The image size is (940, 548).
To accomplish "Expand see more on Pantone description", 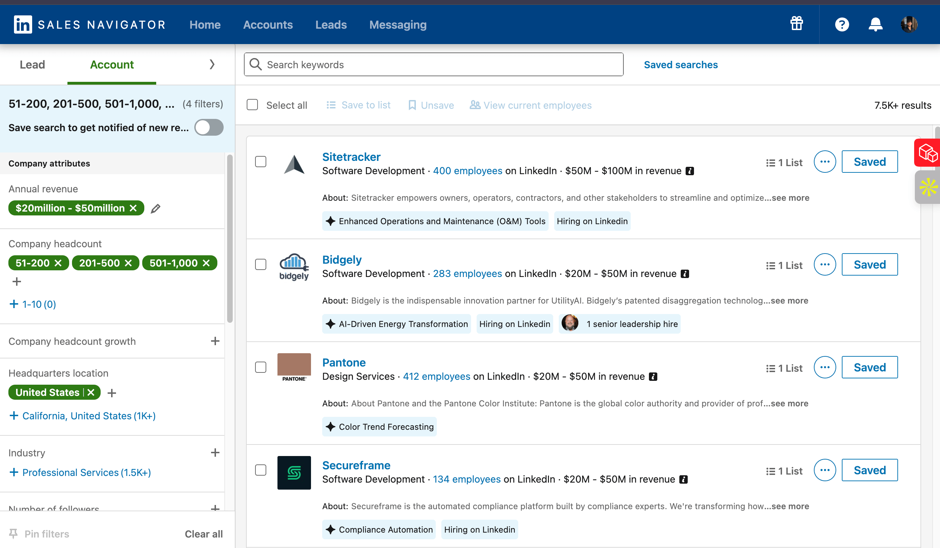I will (790, 404).
